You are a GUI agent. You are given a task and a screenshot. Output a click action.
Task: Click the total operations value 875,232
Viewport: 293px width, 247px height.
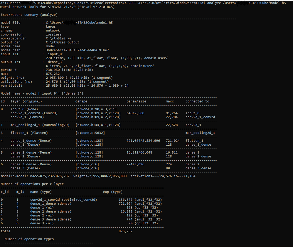pyautogui.click(x=126, y=231)
